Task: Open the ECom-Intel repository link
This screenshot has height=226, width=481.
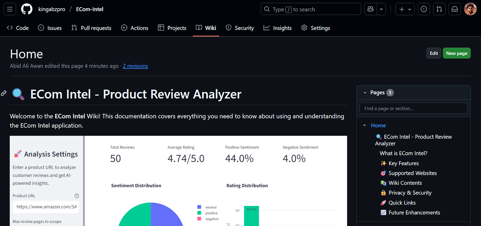Action: [90, 9]
